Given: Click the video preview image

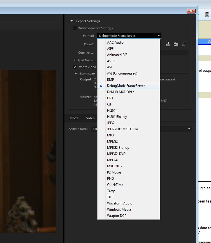Looking at the screenshot, I should [x=28, y=151].
